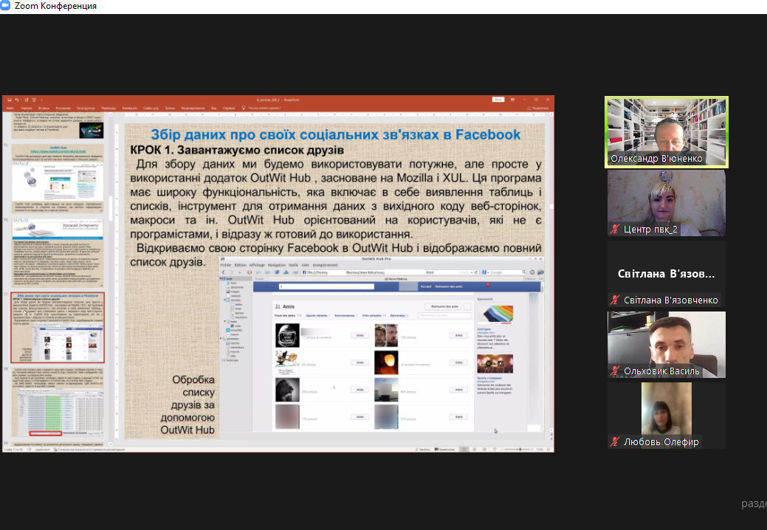
Task: Click the search magnifier in OutWit Hub
Action: pyautogui.click(x=524, y=272)
